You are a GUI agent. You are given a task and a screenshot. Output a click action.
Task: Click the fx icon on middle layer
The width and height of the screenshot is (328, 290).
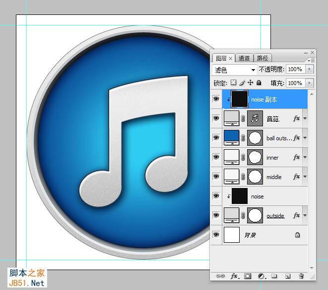tap(296, 177)
